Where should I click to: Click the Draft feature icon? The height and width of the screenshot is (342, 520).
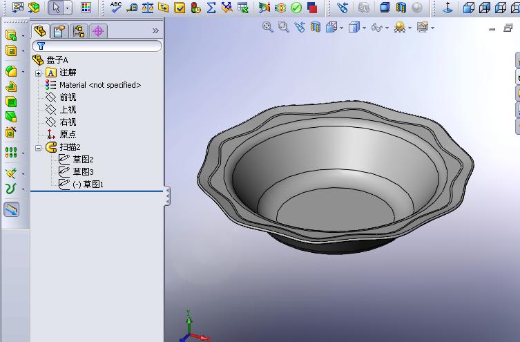click(x=11, y=117)
